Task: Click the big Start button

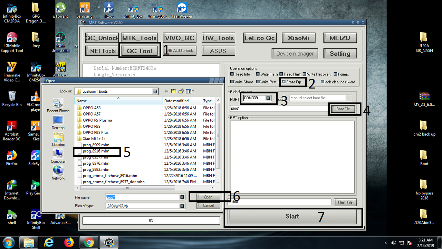Action: pyautogui.click(x=292, y=216)
